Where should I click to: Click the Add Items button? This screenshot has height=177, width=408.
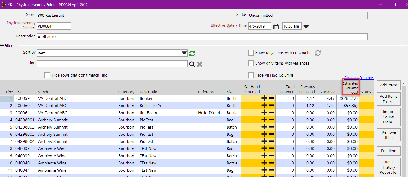[388, 85]
